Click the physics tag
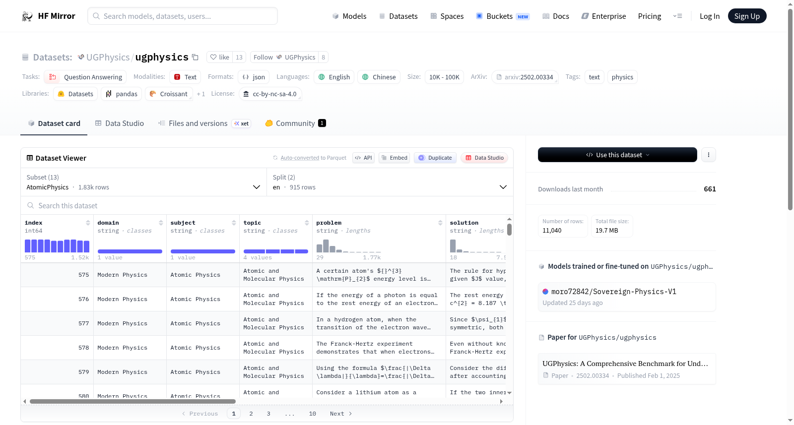The width and height of the screenshot is (794, 425). (x=622, y=77)
